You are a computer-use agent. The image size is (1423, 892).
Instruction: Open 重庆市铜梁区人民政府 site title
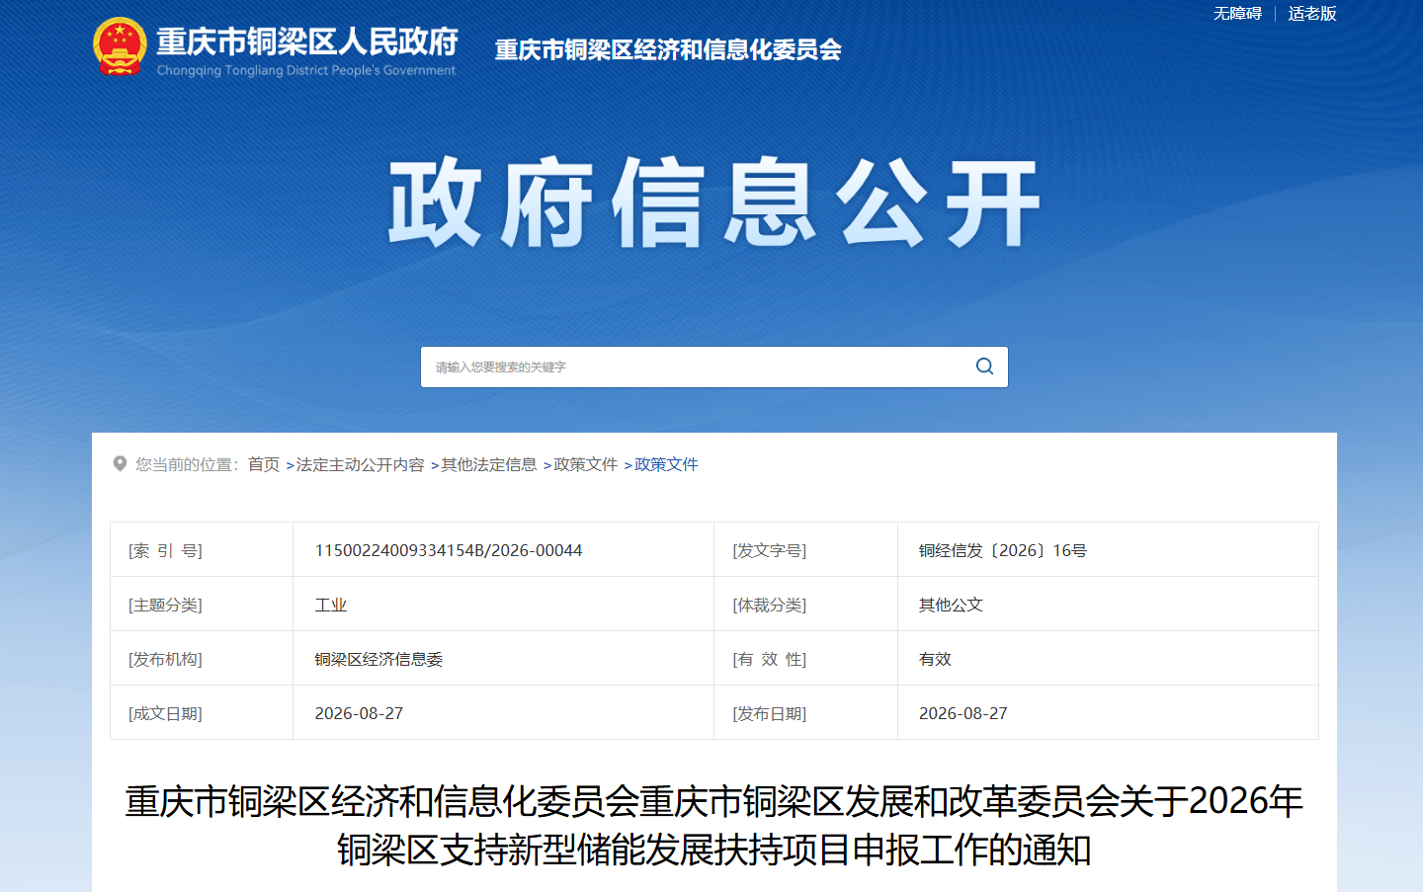tap(307, 41)
